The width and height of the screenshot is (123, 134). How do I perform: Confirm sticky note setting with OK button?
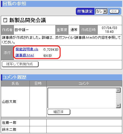tap(114, 11)
